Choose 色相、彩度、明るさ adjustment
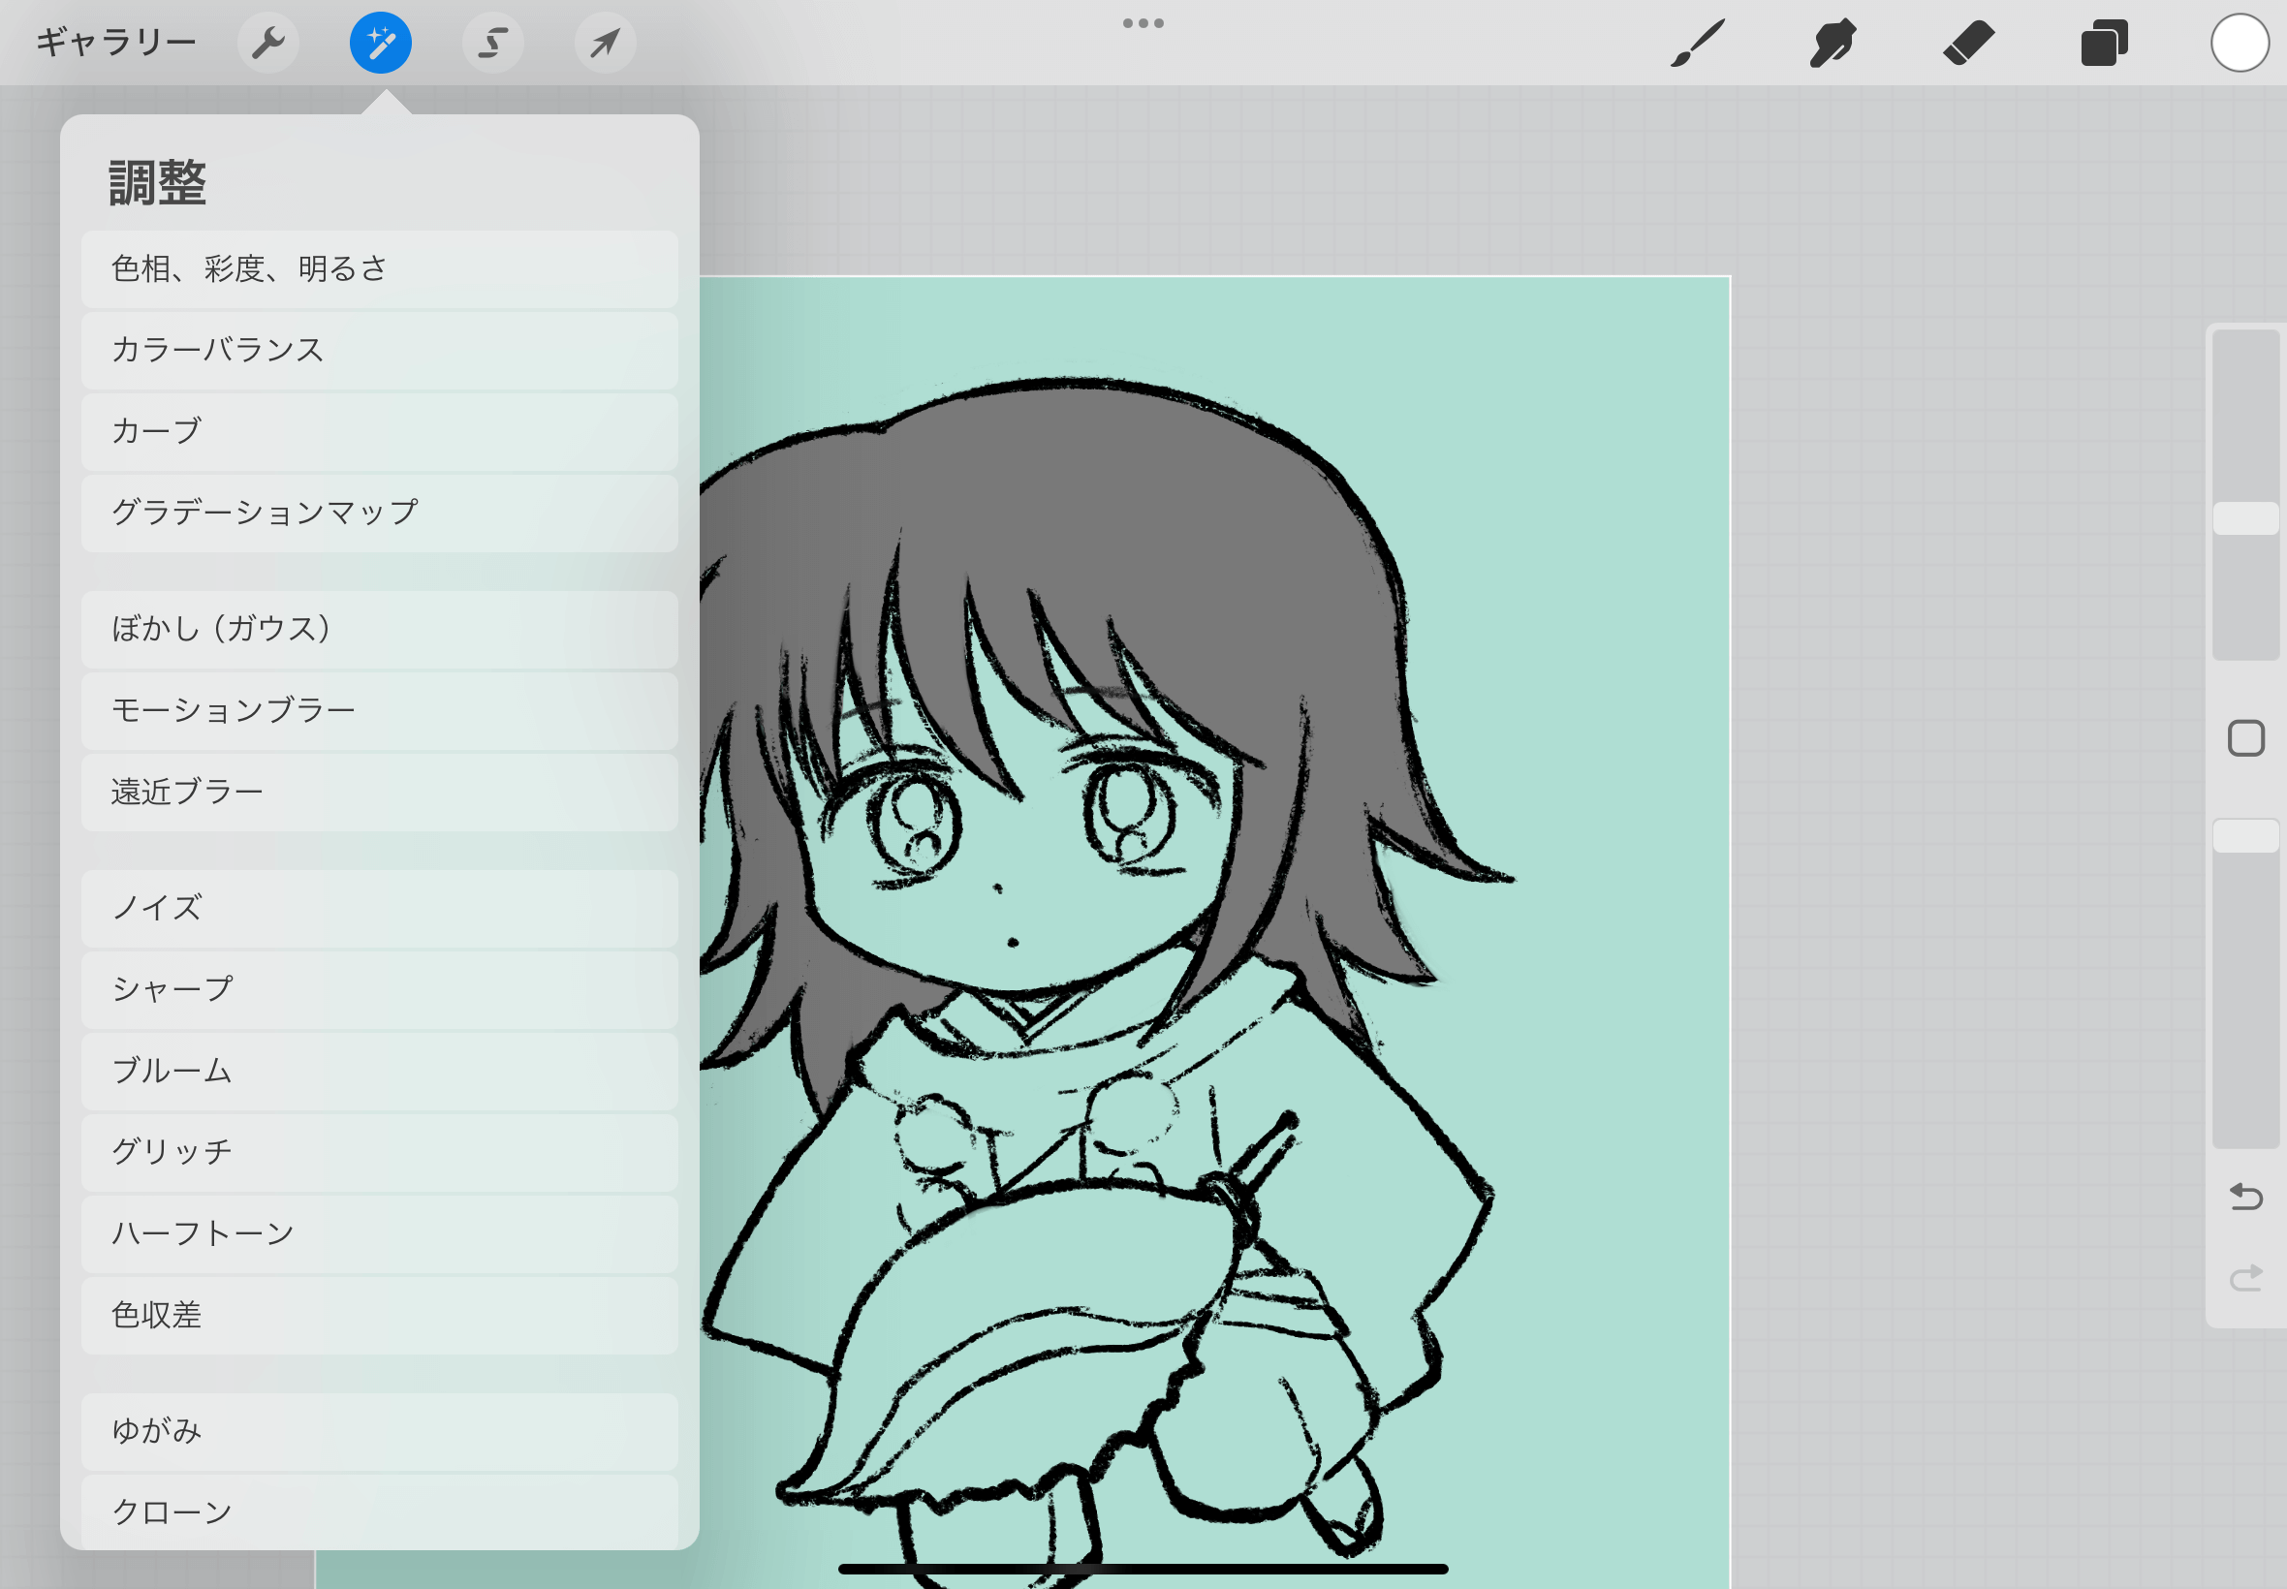The image size is (2287, 1589). [379, 268]
